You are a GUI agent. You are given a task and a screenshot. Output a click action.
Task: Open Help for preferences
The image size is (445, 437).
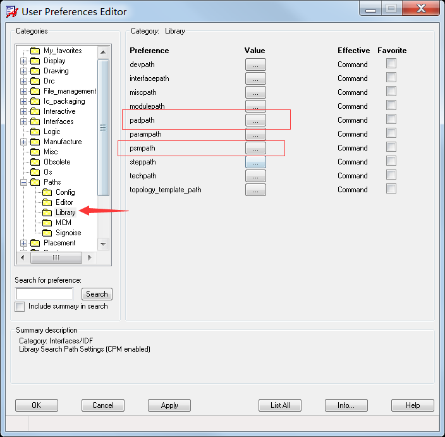coord(413,405)
